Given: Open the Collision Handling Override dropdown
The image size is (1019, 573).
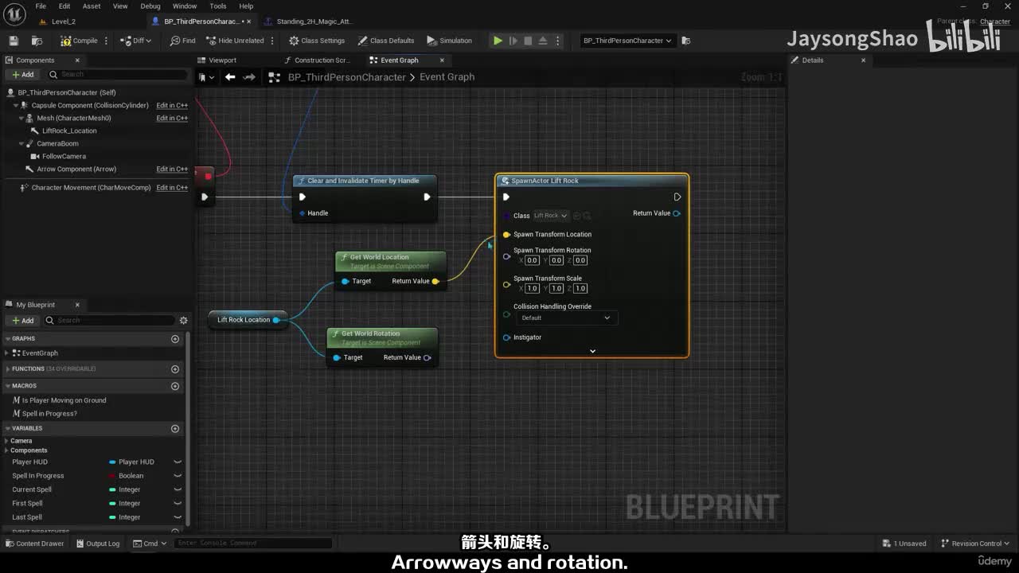Looking at the screenshot, I should 566,318.
